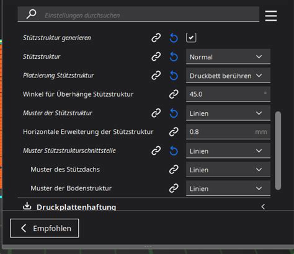Click link icon for Horizontale Erweiterung
This screenshot has height=254, width=294.
click(x=174, y=132)
